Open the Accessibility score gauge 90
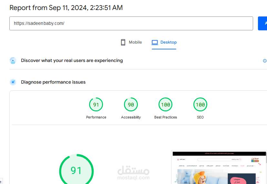This screenshot has width=267, height=184. pyautogui.click(x=131, y=104)
